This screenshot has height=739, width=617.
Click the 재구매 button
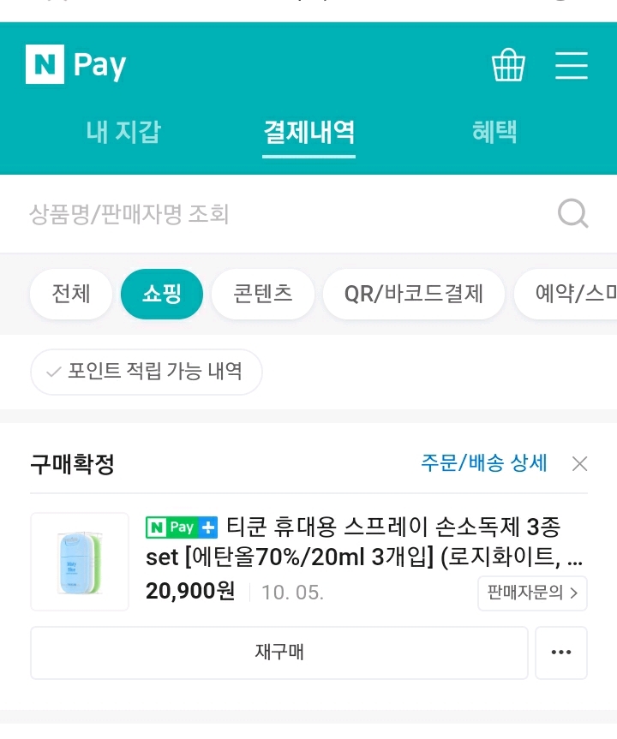279,653
